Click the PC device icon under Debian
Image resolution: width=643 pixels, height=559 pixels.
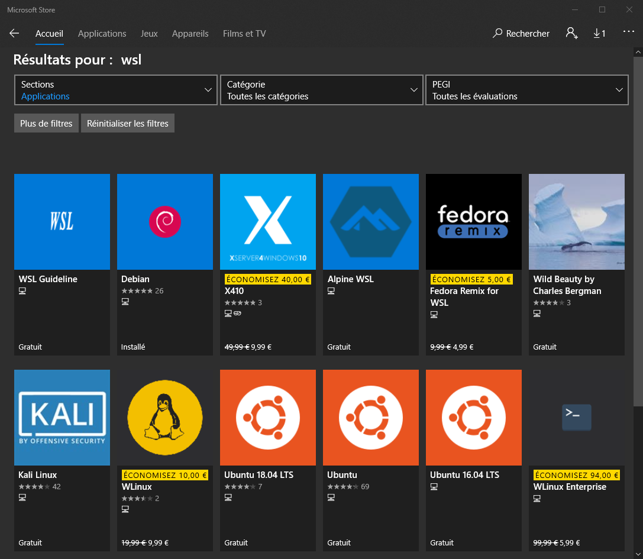(x=125, y=302)
